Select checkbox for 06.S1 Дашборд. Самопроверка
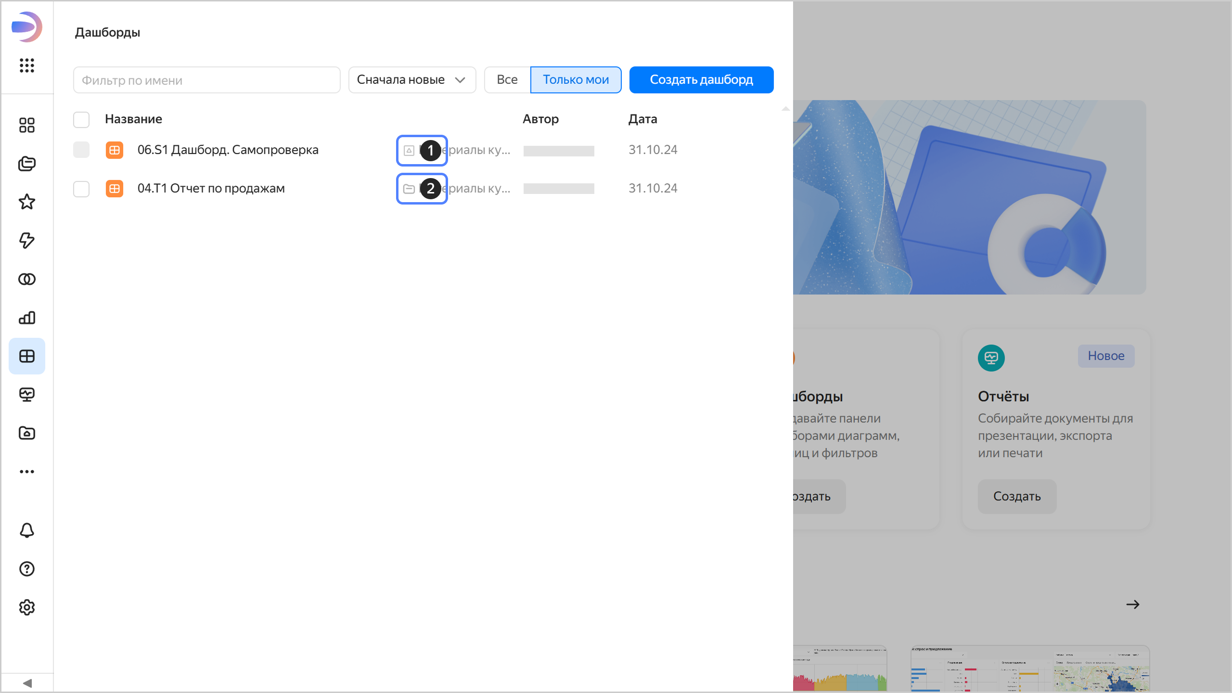Viewport: 1232px width, 693px height. (x=81, y=150)
